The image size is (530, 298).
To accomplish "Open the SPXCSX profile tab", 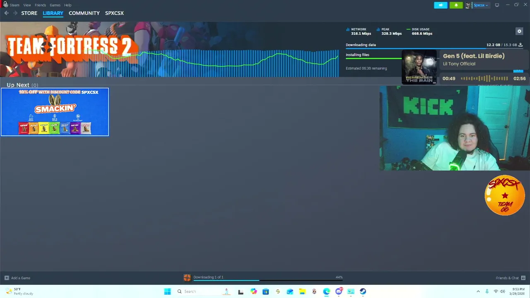I will point(114,13).
